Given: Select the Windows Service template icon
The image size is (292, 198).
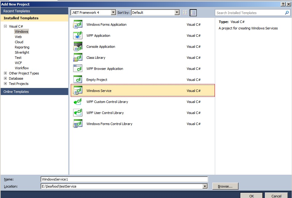Looking at the screenshot, I should pos(77,90).
